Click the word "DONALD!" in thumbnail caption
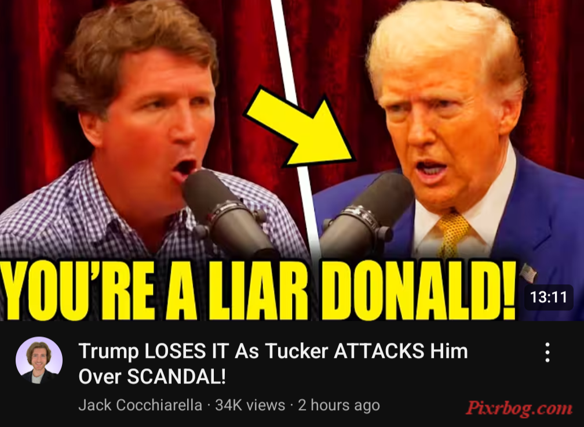The width and height of the screenshot is (584, 427). pyautogui.click(x=419, y=291)
